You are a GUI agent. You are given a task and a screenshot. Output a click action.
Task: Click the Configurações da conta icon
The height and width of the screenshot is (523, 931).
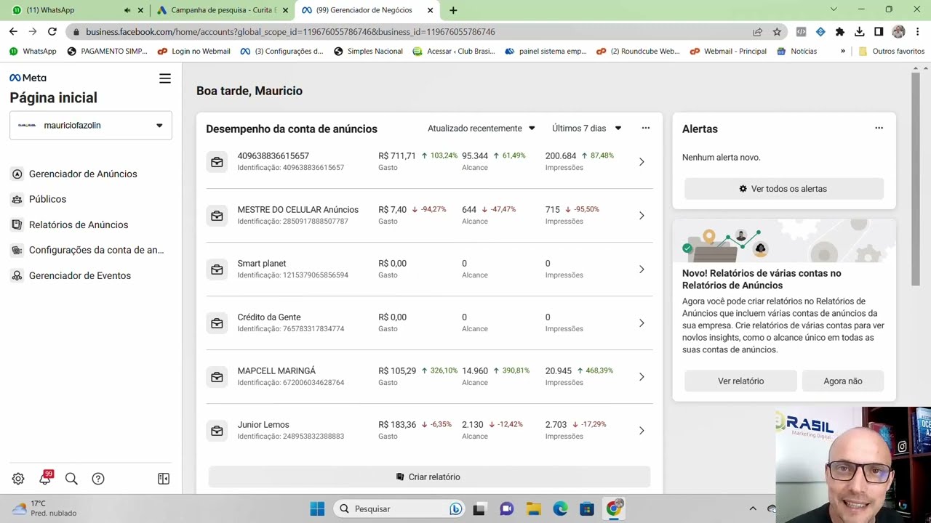(17, 250)
